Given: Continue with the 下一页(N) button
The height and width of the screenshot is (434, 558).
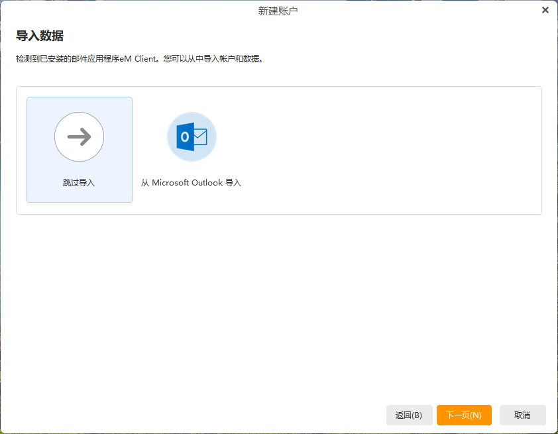Looking at the screenshot, I should (x=464, y=415).
